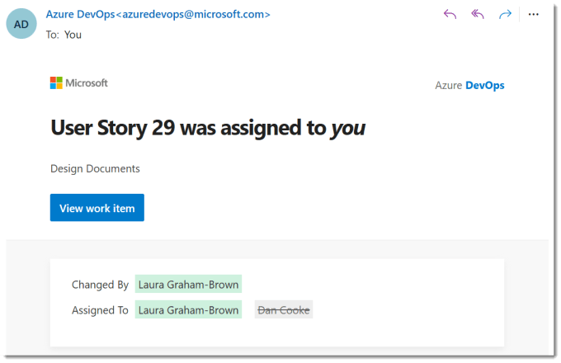Viewport: 561px width, 363px height.
Task: Click the 'Design Documents' title text
Action: (95, 168)
